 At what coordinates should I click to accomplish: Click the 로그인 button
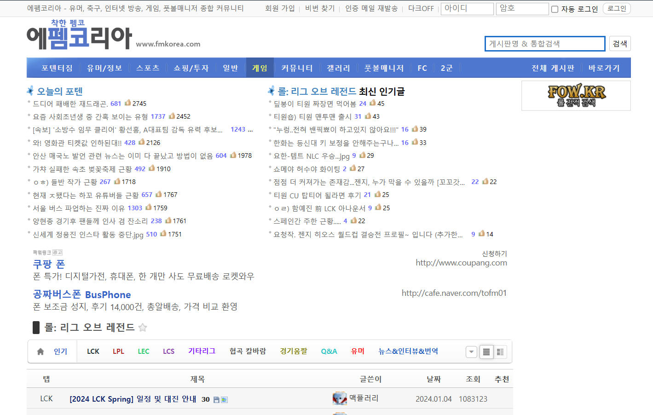click(617, 8)
